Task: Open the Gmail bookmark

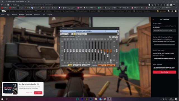Action: (x=27, y=8)
